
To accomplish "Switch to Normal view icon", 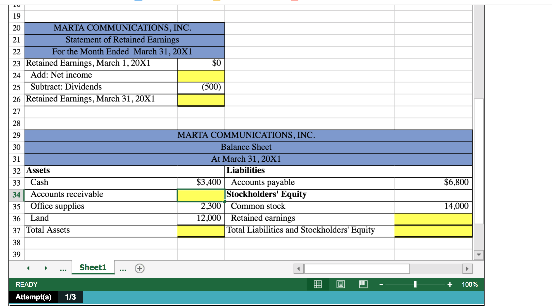I will pyautogui.click(x=318, y=284).
